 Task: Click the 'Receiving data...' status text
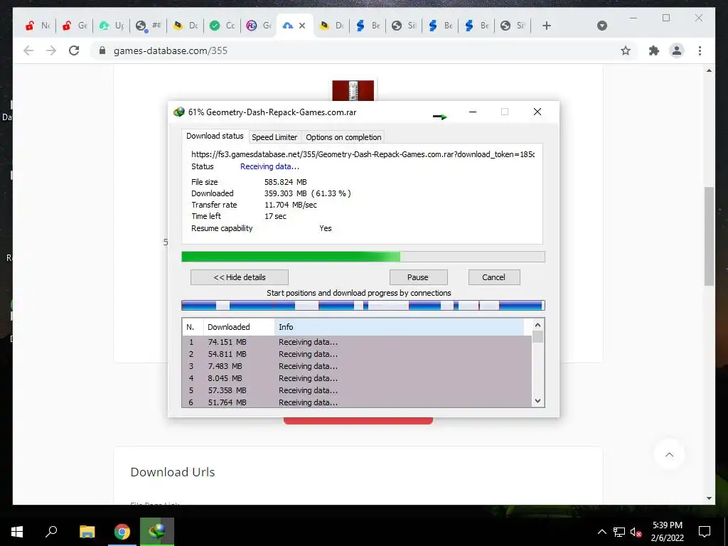pos(269,166)
